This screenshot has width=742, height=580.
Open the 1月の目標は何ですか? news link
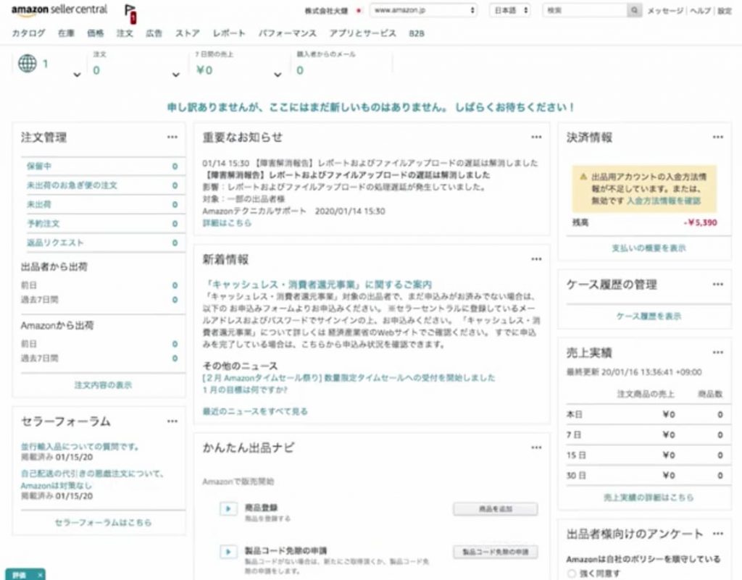(x=245, y=390)
